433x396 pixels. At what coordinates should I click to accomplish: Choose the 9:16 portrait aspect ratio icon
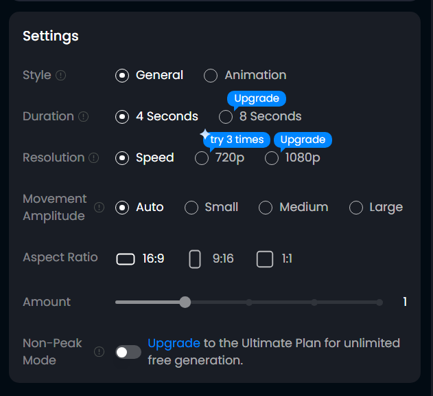195,259
